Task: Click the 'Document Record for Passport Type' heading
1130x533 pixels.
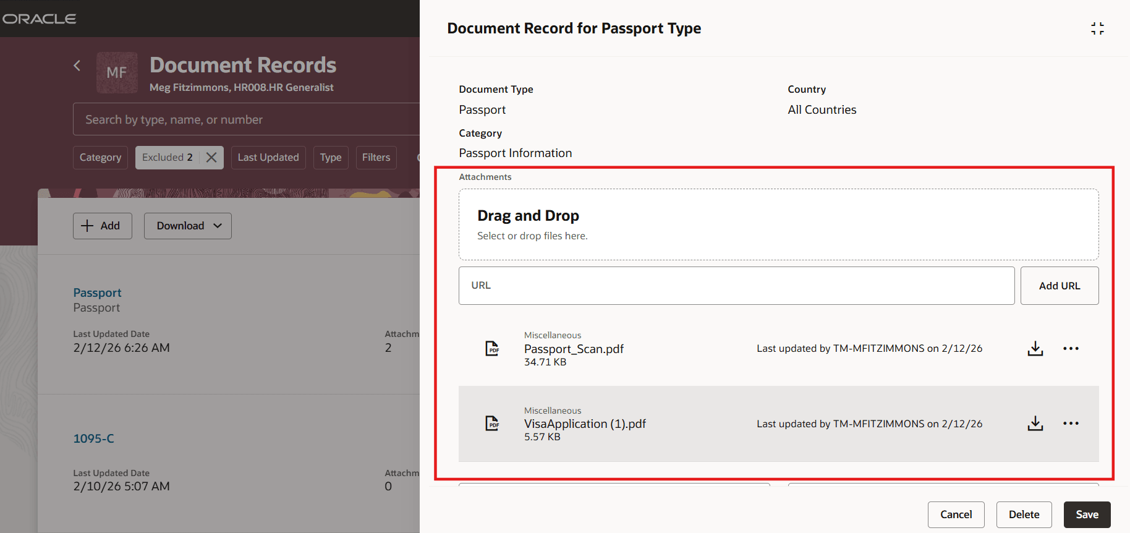Action: (x=574, y=28)
